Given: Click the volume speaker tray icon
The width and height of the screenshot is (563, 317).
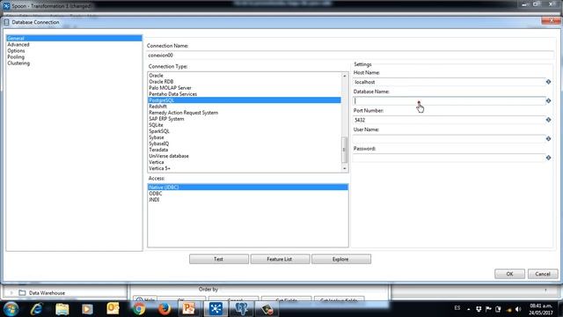Looking at the screenshot, I should (518, 309).
